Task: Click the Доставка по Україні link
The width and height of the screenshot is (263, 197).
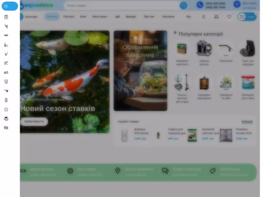Action: point(249,5)
